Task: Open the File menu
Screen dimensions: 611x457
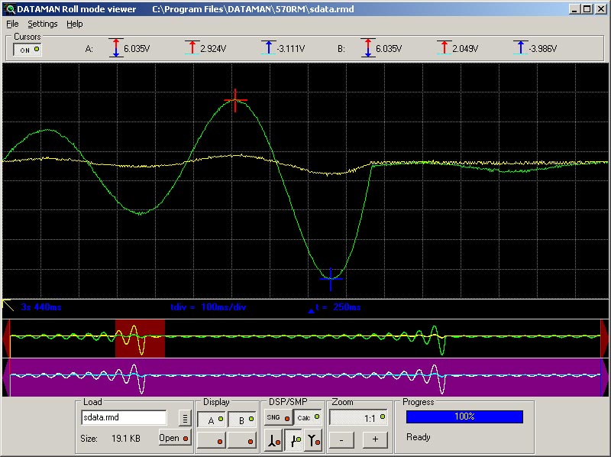Action: coord(12,24)
